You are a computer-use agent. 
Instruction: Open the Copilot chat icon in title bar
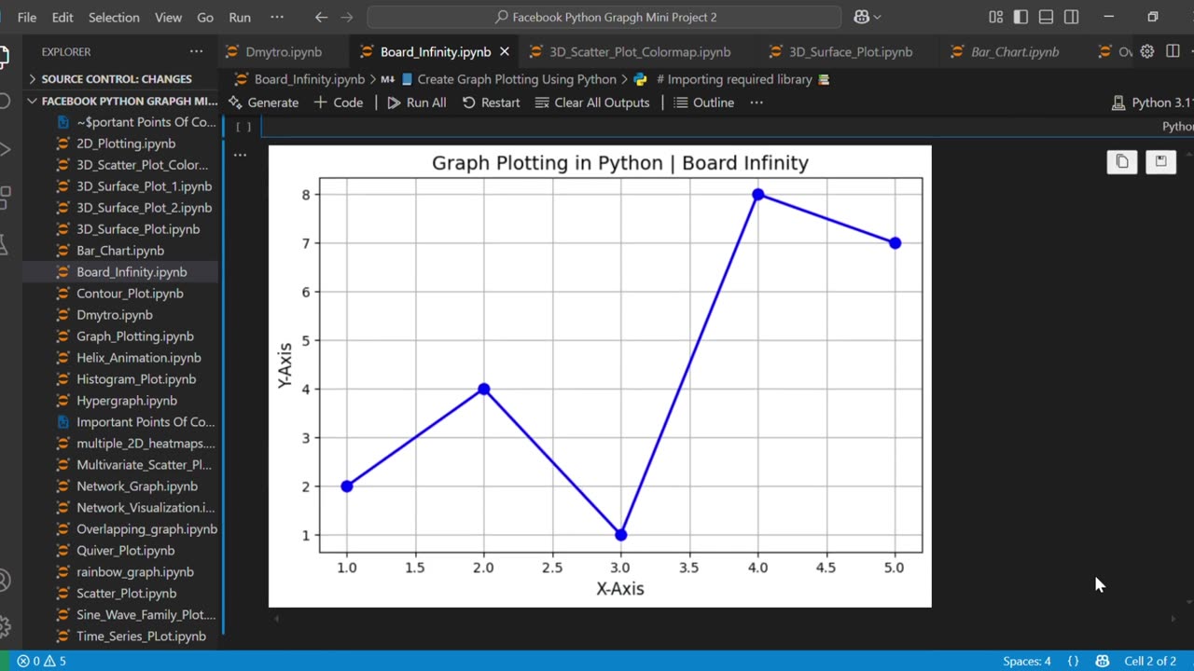coord(861,17)
